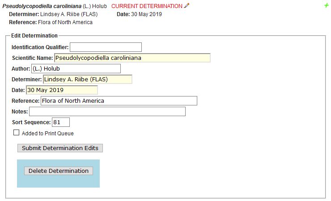Click the Identification Qualifier input box
The height and width of the screenshot is (201, 331).
click(106, 47)
